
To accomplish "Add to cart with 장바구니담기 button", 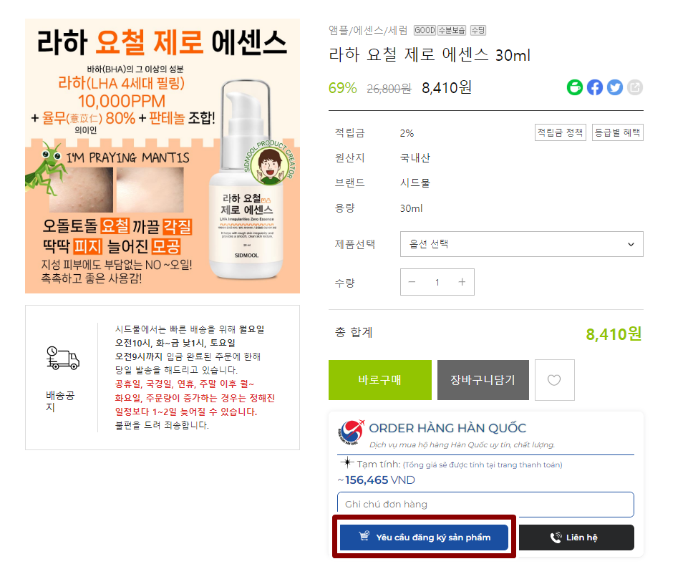I will tap(483, 380).
